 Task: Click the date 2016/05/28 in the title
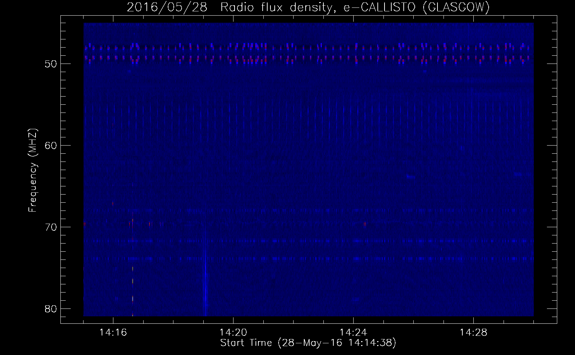tap(167, 7)
